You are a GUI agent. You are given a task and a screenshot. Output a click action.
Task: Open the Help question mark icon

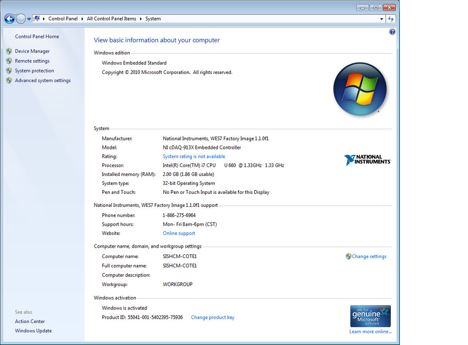click(x=392, y=32)
